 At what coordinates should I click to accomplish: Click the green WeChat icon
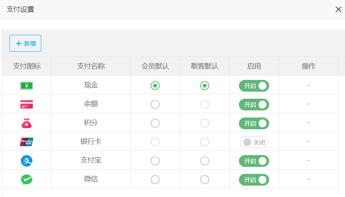26,179
